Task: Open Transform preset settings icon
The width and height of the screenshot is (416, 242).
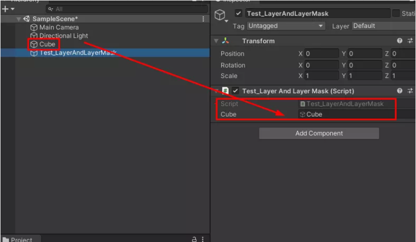Action: click(410, 41)
